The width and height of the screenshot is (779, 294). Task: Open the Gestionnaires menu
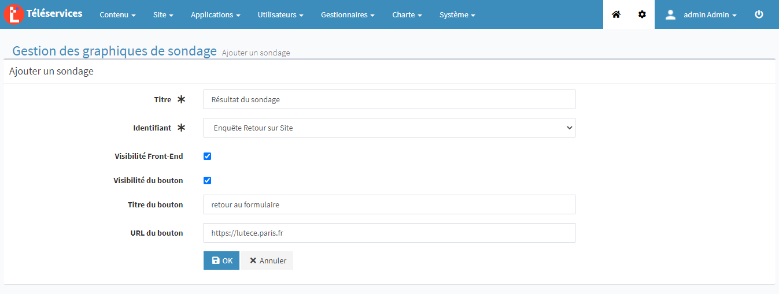[x=348, y=15]
